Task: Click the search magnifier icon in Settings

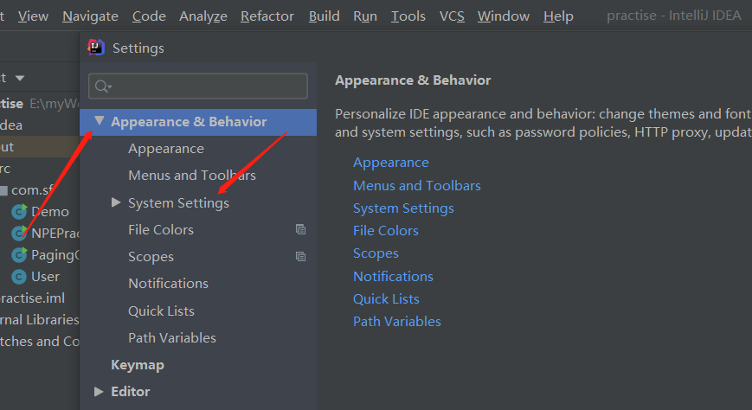Action: [x=102, y=86]
